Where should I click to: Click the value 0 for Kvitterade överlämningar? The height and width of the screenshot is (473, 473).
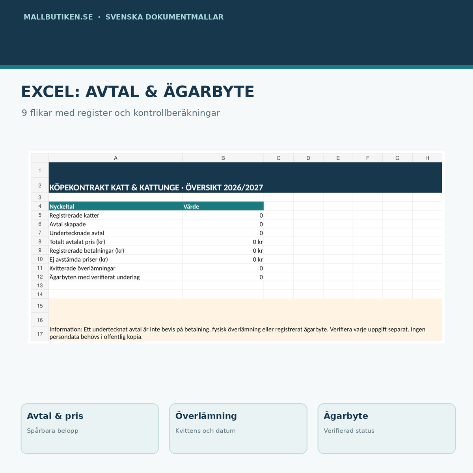(x=223, y=268)
